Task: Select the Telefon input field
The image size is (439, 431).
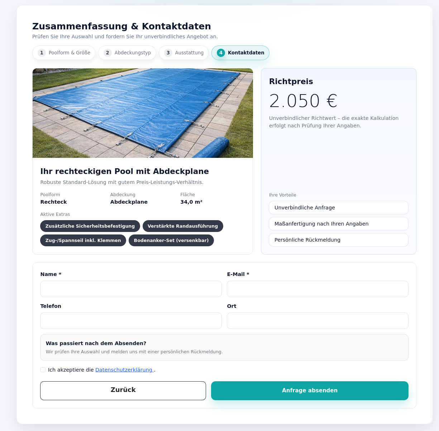Action: pyautogui.click(x=131, y=321)
